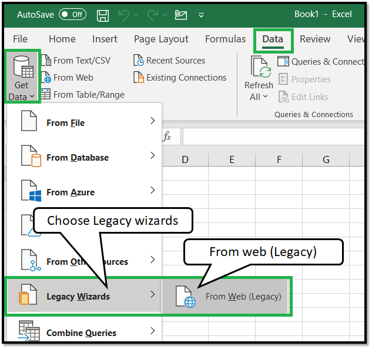Click From Table/Range in the ribbon
The image size is (372, 349).
point(82,95)
